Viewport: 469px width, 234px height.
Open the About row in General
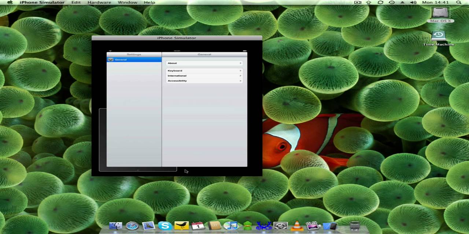tap(204, 63)
